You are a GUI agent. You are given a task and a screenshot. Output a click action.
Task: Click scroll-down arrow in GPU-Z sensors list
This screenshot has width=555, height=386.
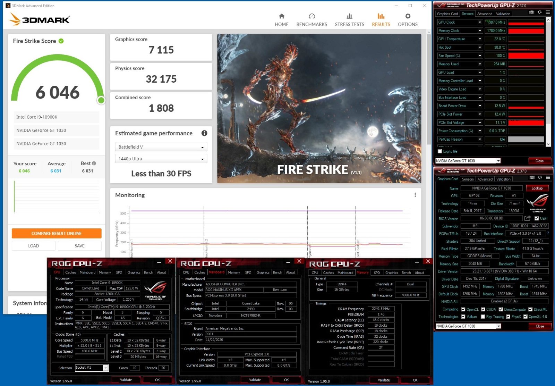point(548,144)
